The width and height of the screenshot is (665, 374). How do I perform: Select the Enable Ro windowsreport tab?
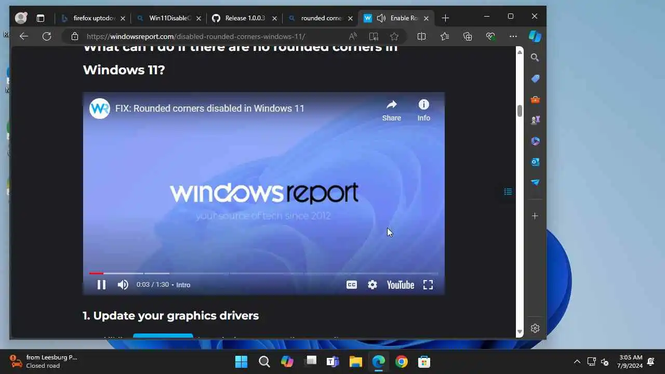[x=396, y=18]
